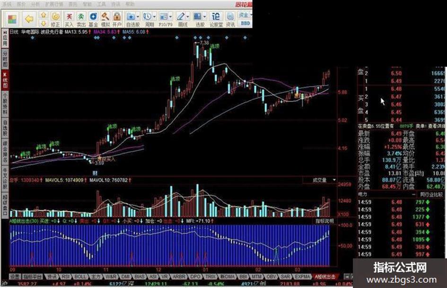The height and width of the screenshot is (288, 447).
Task: Open the 模拟 simulation gavel icon
Action: pos(105,19)
